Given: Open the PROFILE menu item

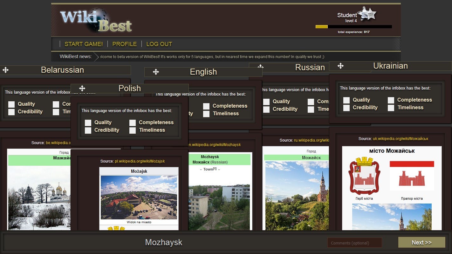Looking at the screenshot, I should pos(125,44).
